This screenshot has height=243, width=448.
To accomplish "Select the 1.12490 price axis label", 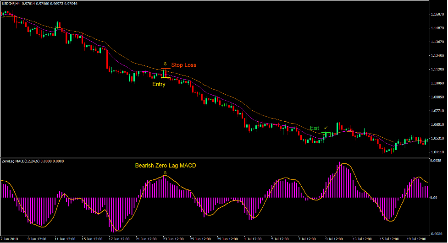I will click(x=437, y=56).
